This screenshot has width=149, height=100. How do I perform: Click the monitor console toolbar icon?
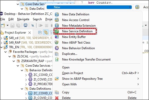click(25, 25)
